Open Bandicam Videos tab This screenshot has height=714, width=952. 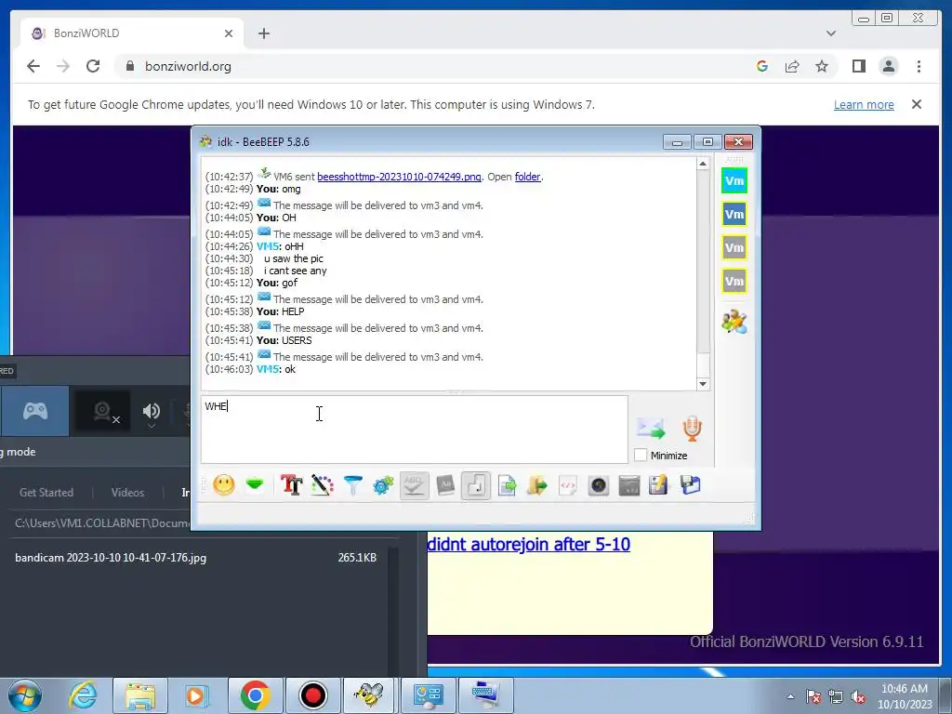point(127,493)
